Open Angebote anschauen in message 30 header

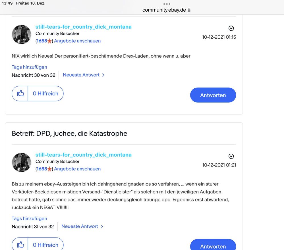(x=77, y=41)
